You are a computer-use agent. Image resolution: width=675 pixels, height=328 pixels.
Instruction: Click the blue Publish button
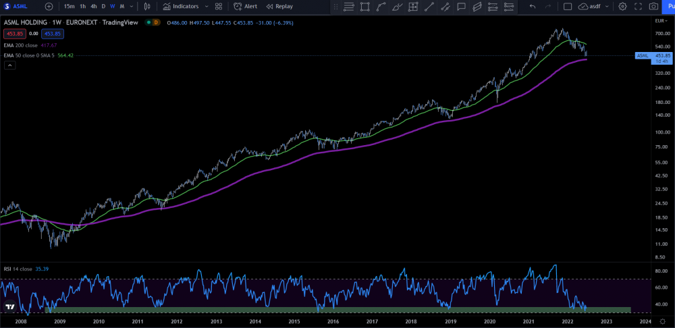pyautogui.click(x=668, y=7)
